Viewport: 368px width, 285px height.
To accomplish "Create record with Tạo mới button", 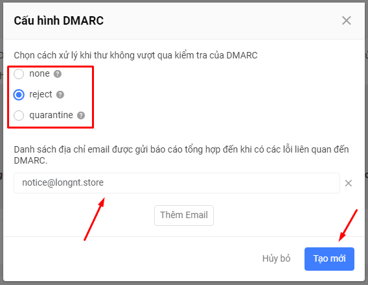I will (x=329, y=259).
